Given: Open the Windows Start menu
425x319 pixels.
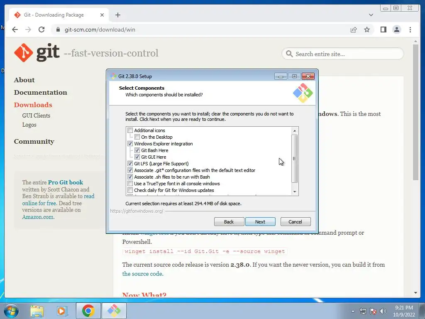Looking at the screenshot, I should tap(11, 311).
